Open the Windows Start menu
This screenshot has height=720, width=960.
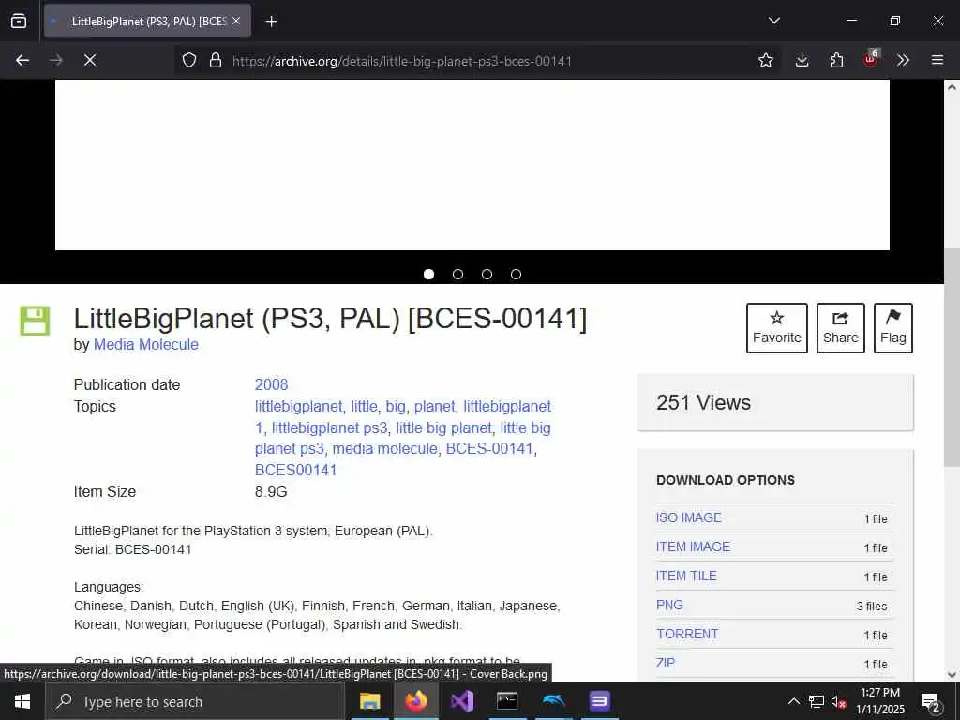click(22, 701)
